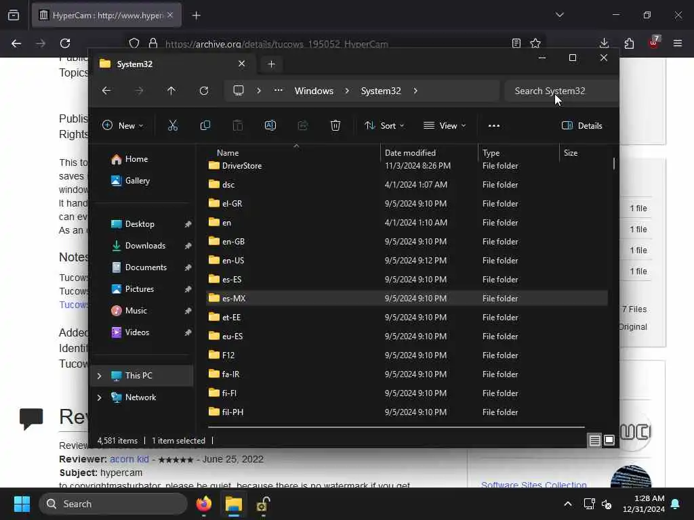Click the Windows taskbar Search box

[113, 504]
